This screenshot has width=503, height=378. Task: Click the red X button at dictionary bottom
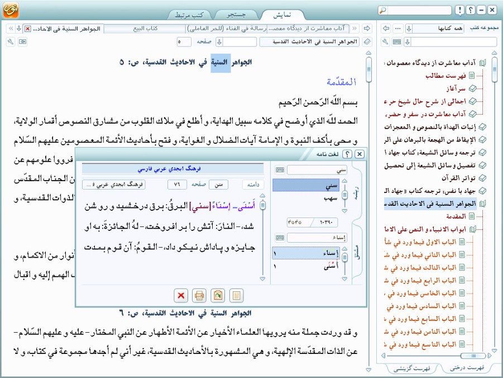click(x=181, y=295)
